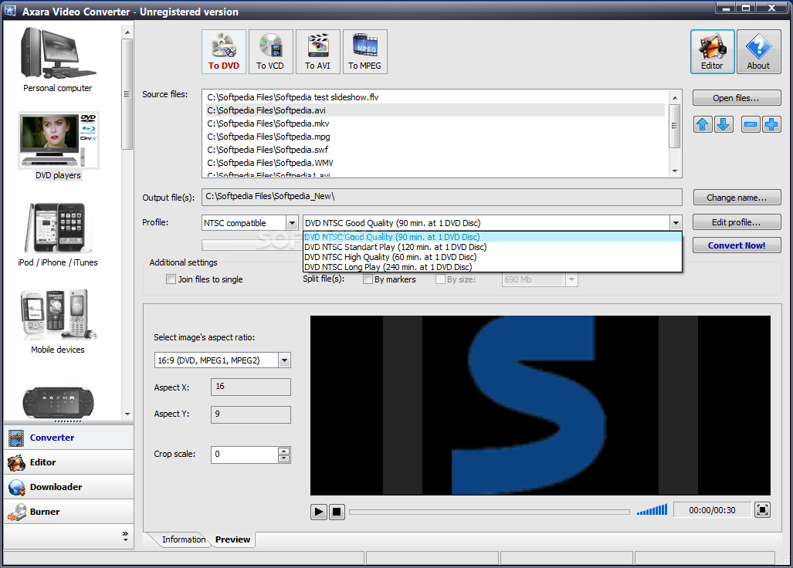Select the To AVI conversion button
The height and width of the screenshot is (568, 793).
coord(317,52)
